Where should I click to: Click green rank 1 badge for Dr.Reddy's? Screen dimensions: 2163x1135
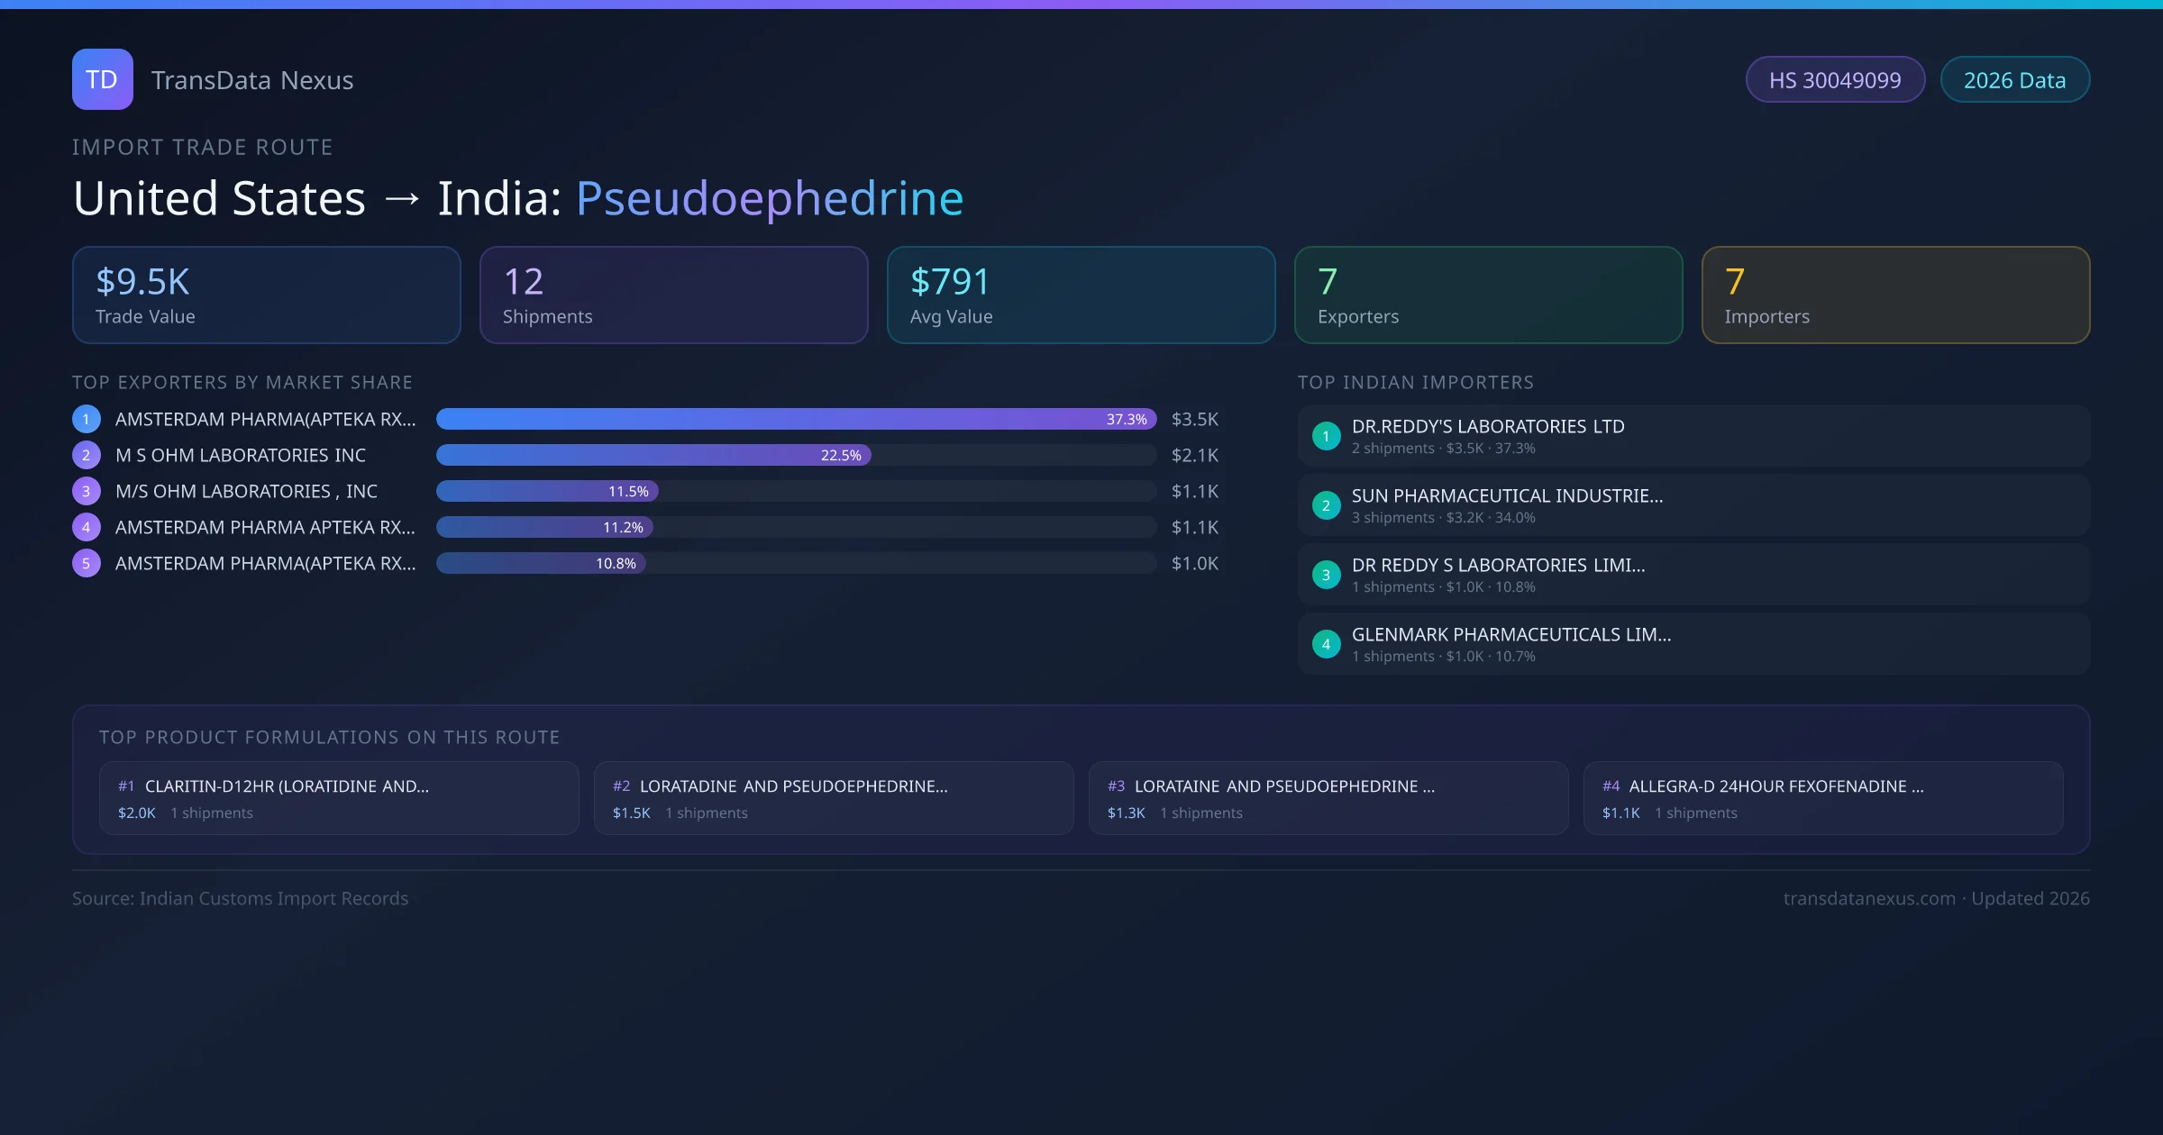[1326, 436]
